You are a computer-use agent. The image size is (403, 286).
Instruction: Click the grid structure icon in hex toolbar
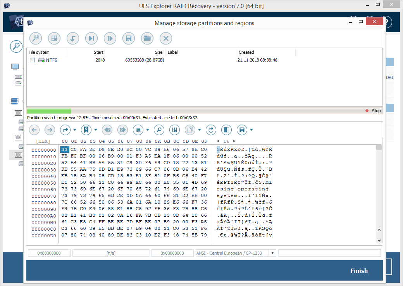tap(174, 130)
